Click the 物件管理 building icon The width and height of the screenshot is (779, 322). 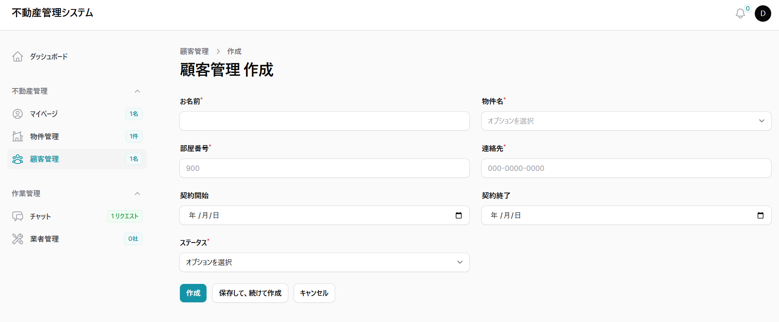point(18,136)
